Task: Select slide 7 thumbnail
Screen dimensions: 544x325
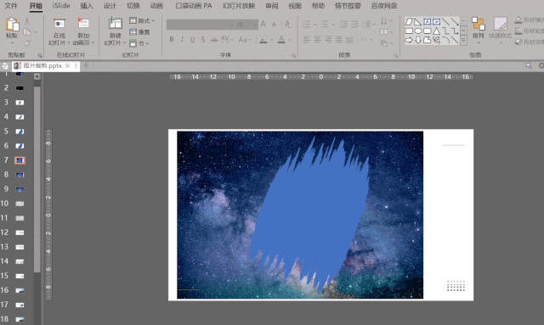Action: click(20, 160)
